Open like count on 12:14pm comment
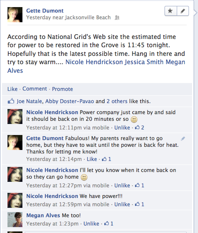198x233 pixels. pos(106,159)
